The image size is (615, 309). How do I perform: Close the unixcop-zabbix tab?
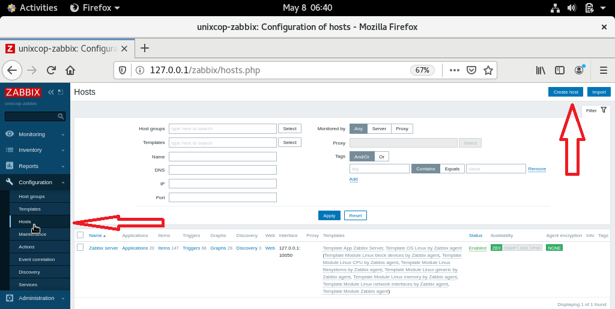coord(124,49)
